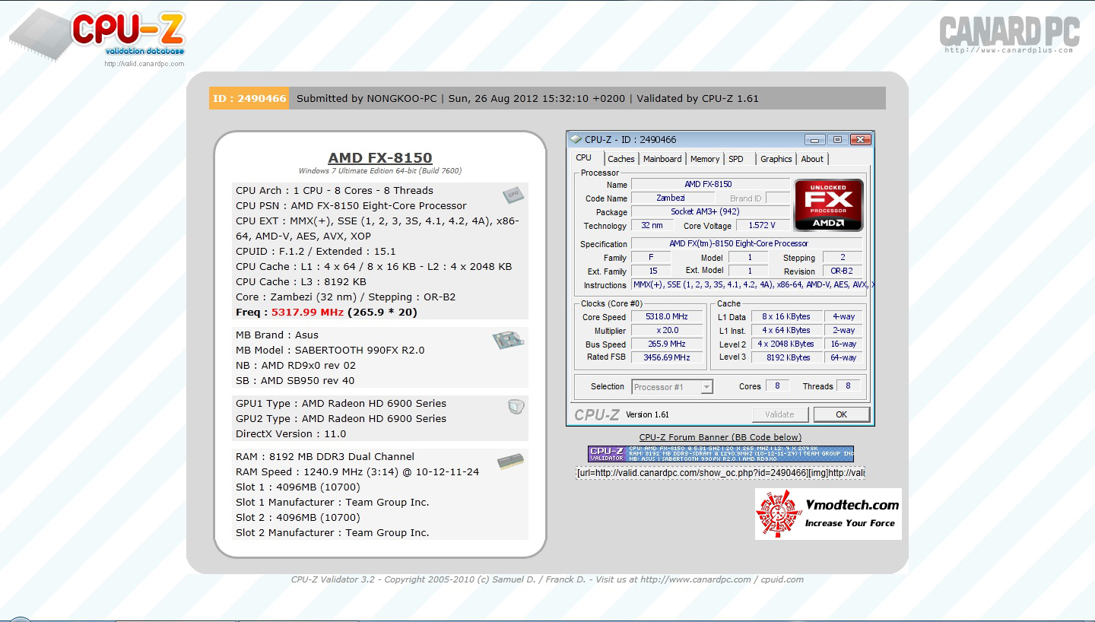
Task: Click the Revision value OR-B2
Action: pyautogui.click(x=842, y=271)
